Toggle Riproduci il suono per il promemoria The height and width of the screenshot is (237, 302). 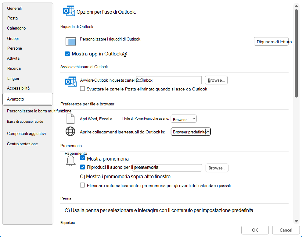[x=82, y=167]
